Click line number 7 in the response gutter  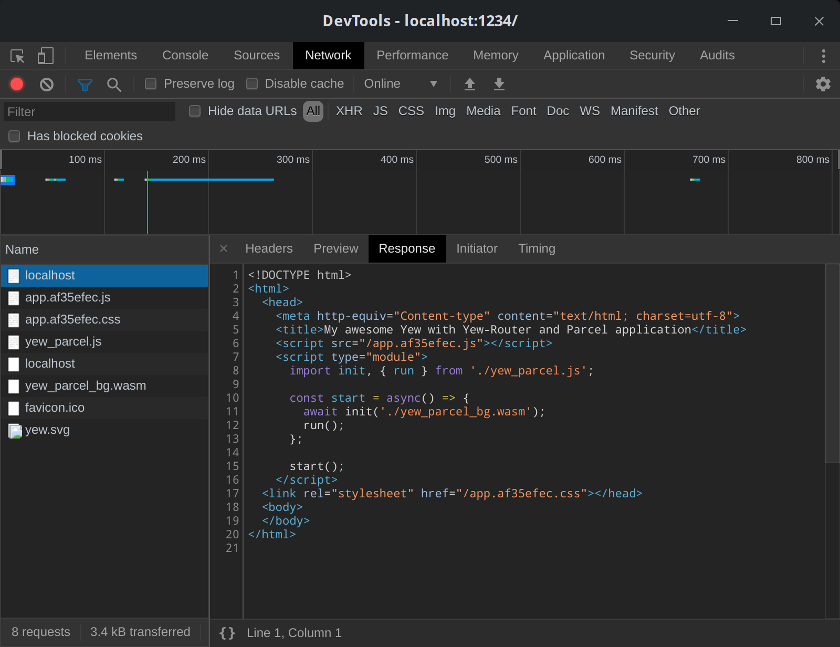236,357
